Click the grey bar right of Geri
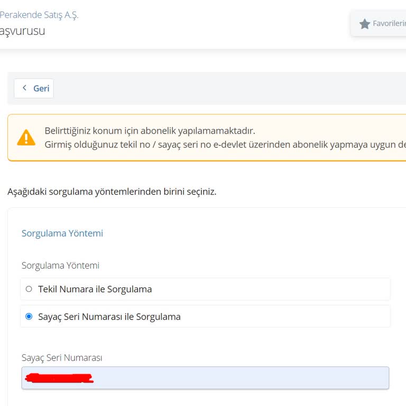Screen dimensions: 406x406 [x=227, y=88]
